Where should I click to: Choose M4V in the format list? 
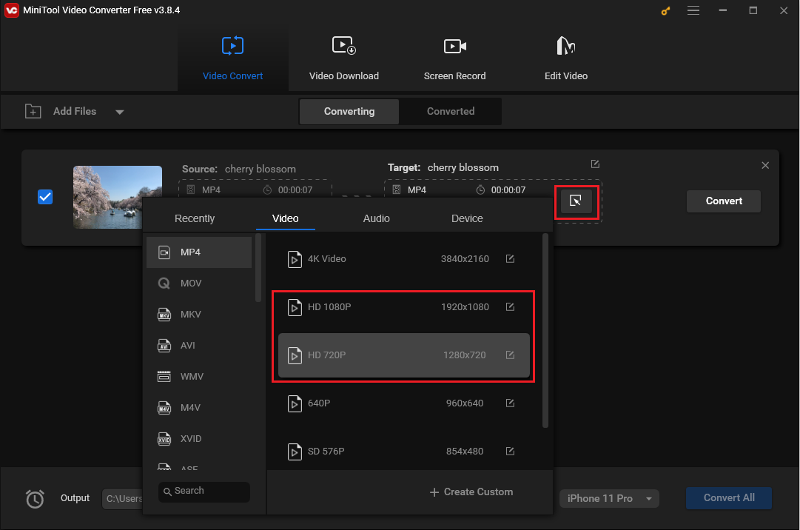tap(199, 408)
